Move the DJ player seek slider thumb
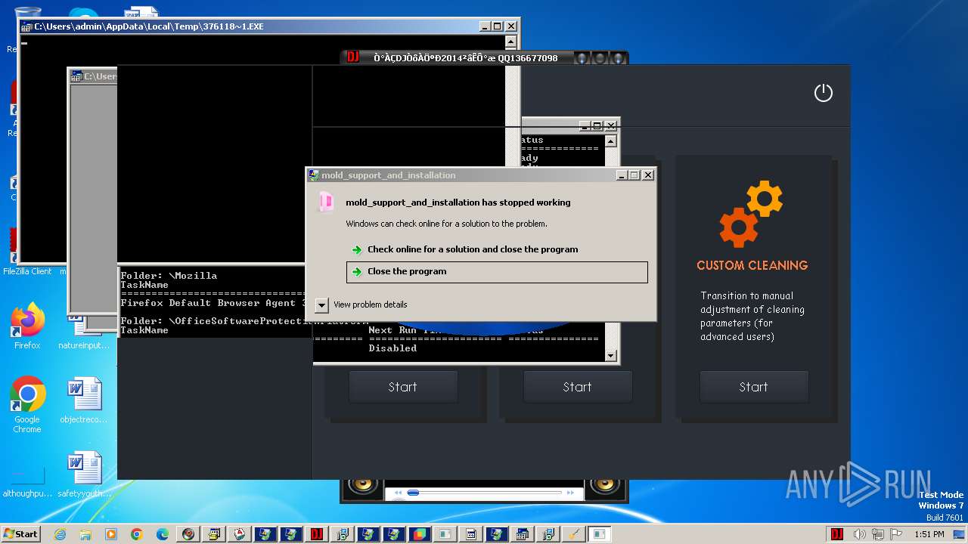 pyautogui.click(x=413, y=493)
